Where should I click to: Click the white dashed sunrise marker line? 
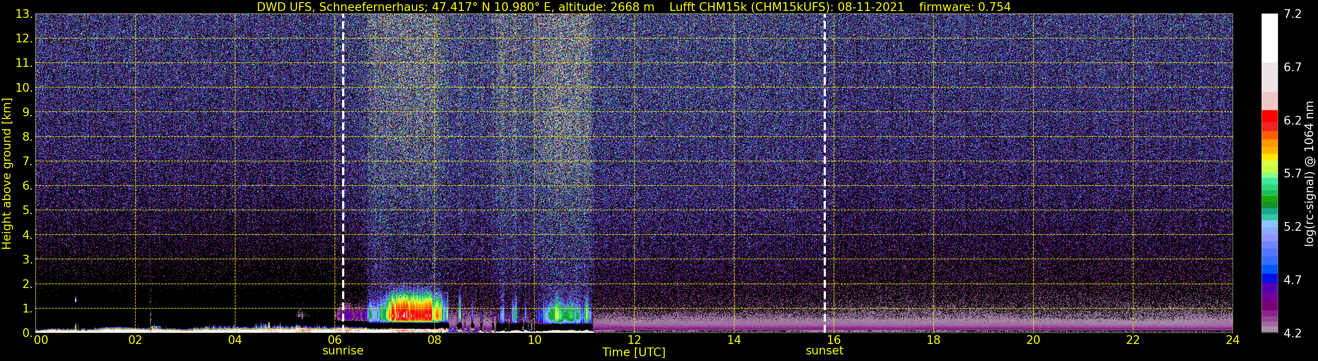pos(343,174)
